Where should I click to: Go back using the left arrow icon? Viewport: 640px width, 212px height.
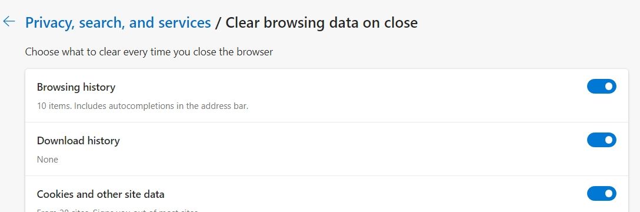click(9, 22)
